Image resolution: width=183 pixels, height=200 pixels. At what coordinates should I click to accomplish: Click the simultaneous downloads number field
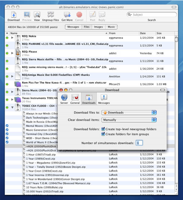pos(139,143)
